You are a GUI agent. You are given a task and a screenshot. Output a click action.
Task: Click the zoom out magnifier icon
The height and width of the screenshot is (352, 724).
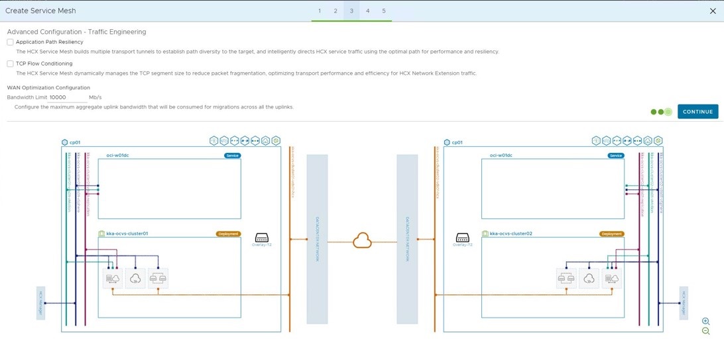coord(705,331)
